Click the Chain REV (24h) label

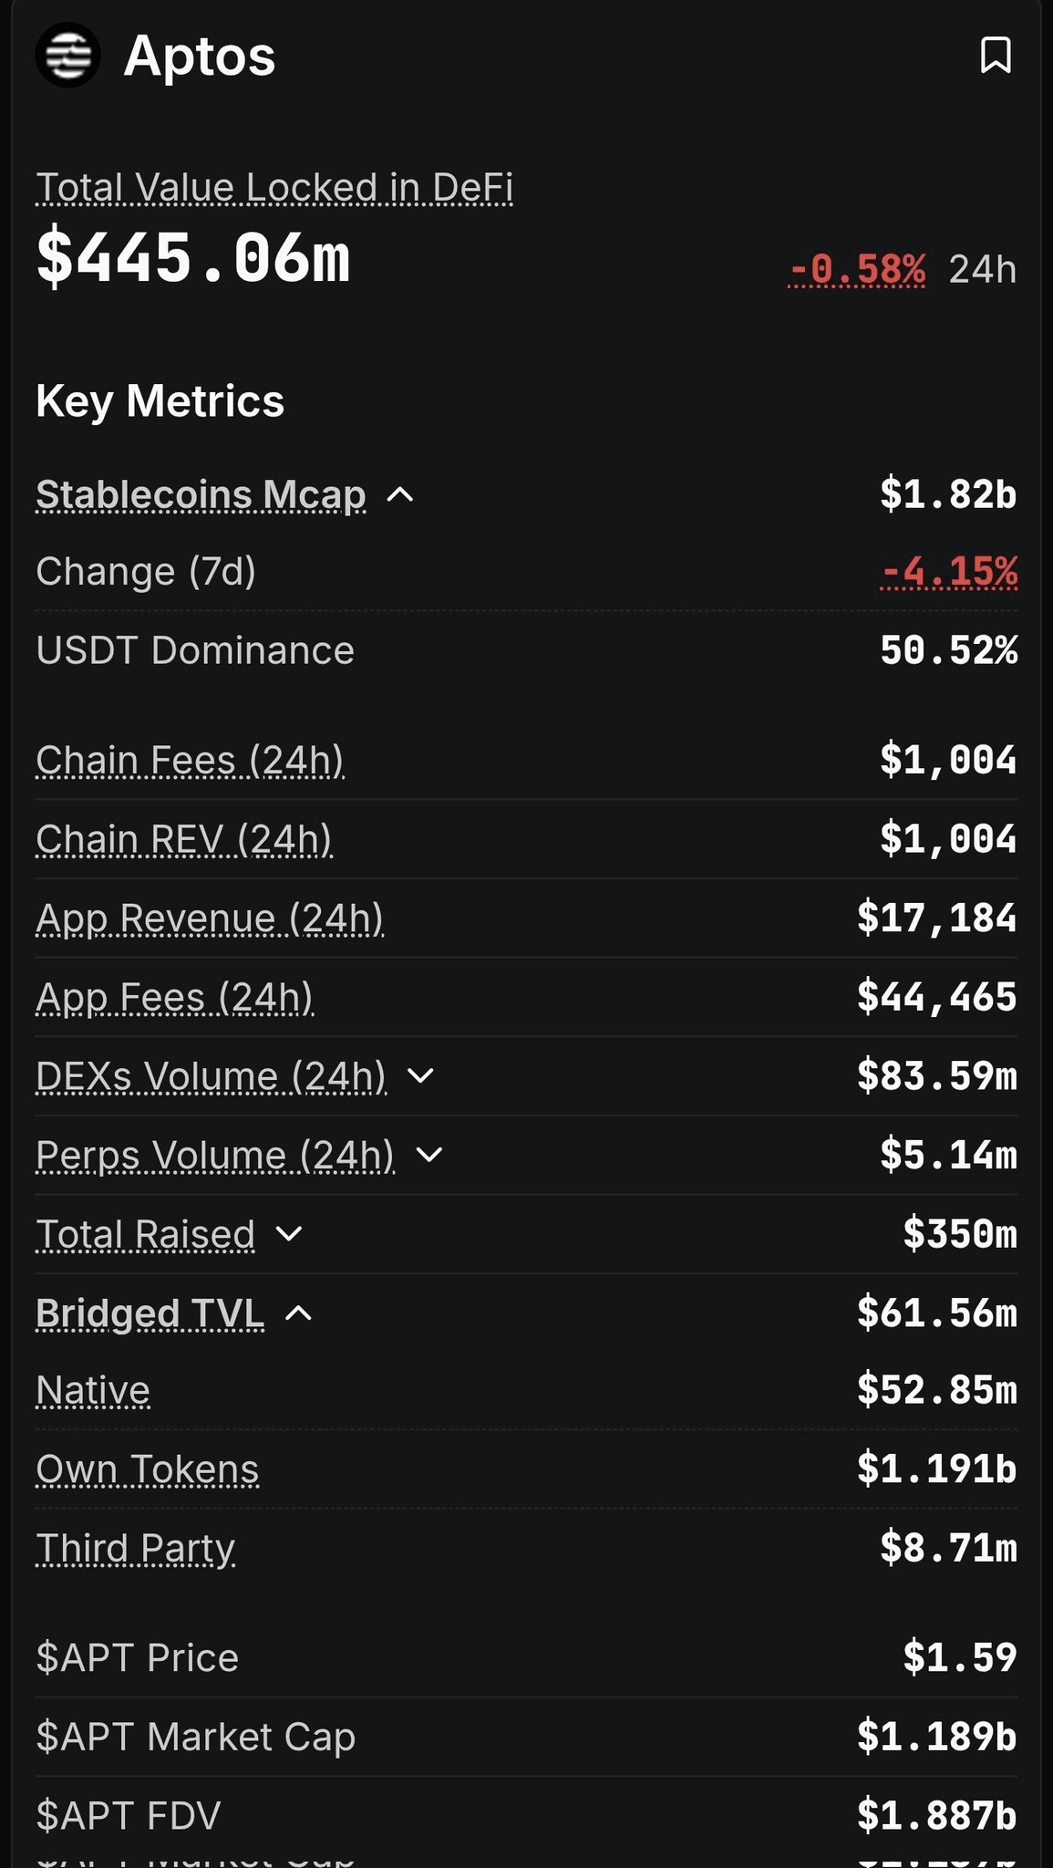pyautogui.click(x=183, y=839)
